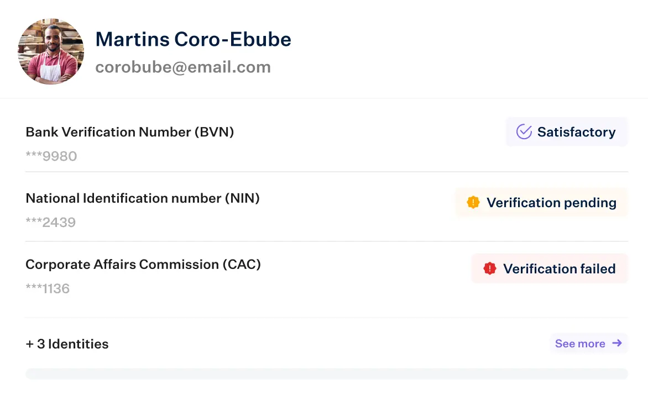Select the Corporate Affairs Commission (CAC) label

(143, 264)
